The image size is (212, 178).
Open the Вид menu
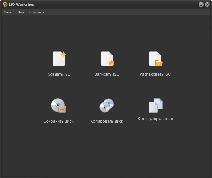(x=21, y=12)
